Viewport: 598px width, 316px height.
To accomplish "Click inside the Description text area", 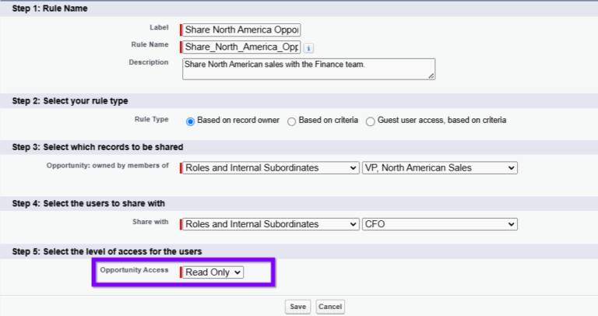I will pyautogui.click(x=308, y=69).
